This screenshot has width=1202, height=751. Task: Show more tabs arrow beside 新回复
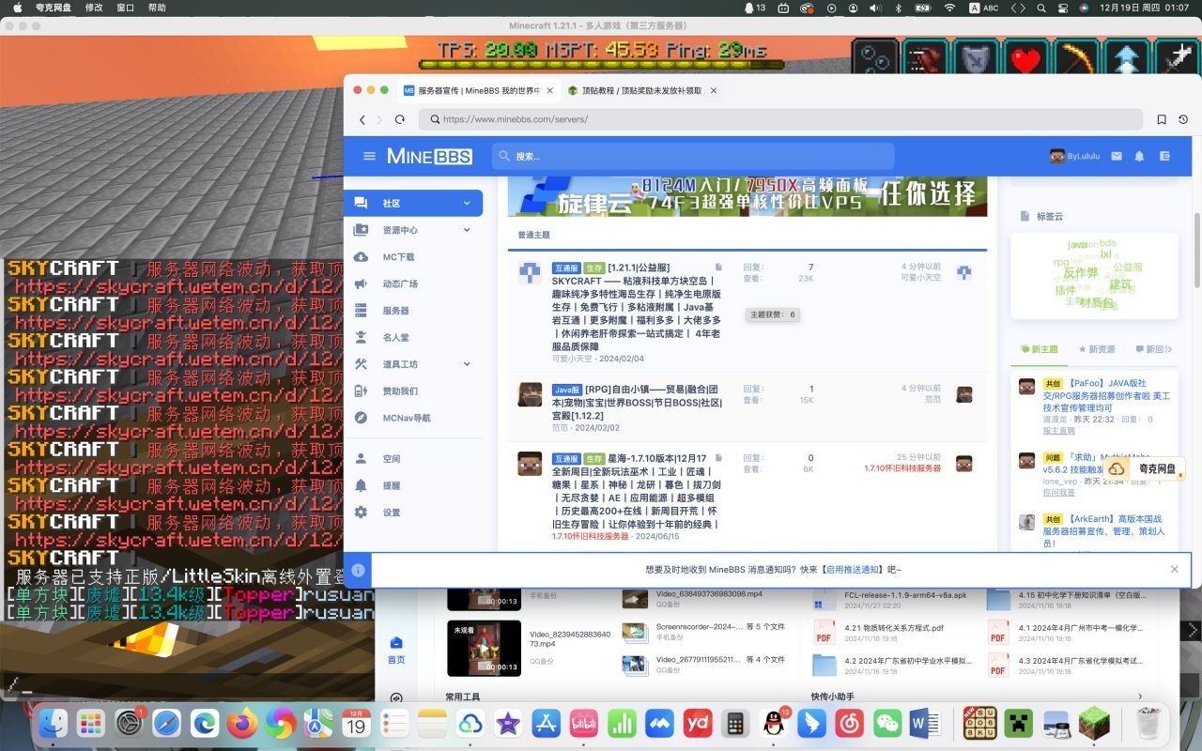tap(1170, 349)
